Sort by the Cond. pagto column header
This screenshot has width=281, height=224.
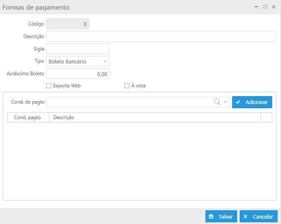[x=28, y=117]
